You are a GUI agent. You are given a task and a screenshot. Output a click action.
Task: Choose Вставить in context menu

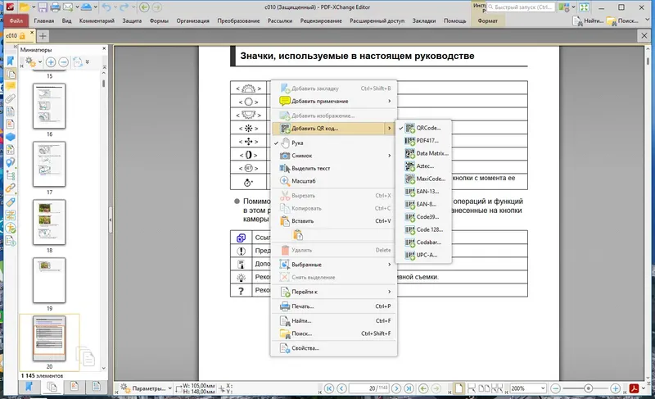(x=333, y=221)
